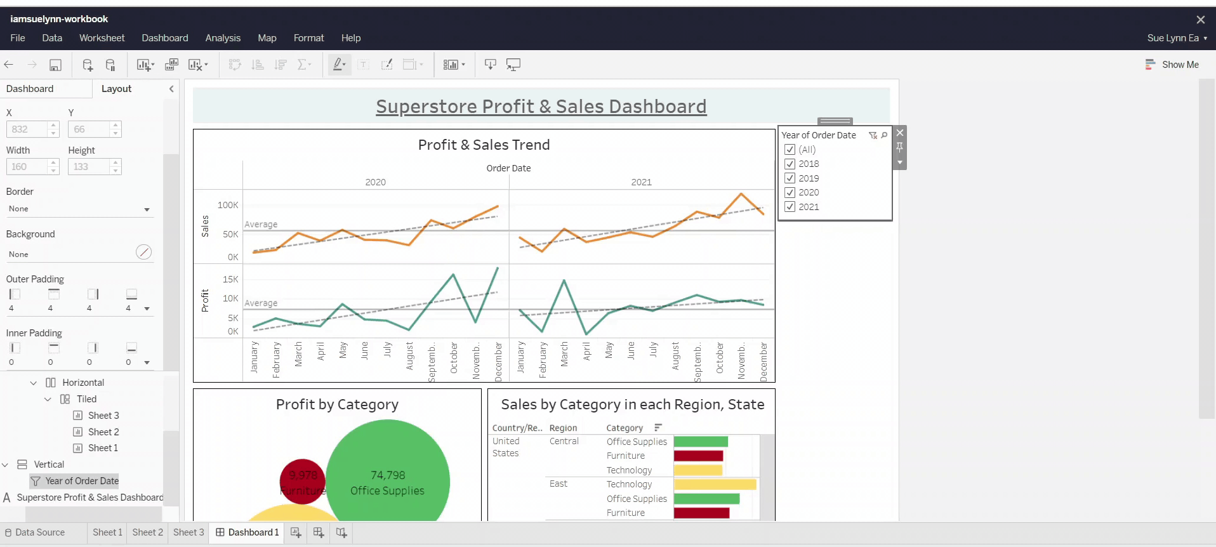Switch to the Sheet 2 tab

click(147, 532)
